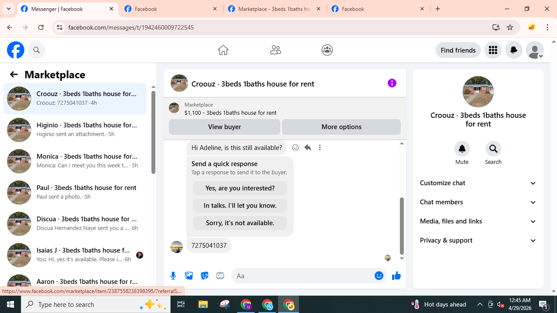Click the Find friends button
Image resolution: width=557 pixels, height=313 pixels.
coord(458,50)
